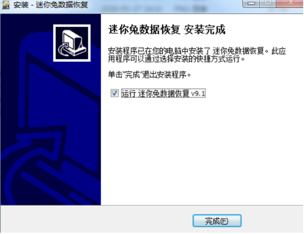This screenshot has height=234, width=304.
Task: Click the 安装 - 迷你兔数据恢复 window title text
Action: coord(51,4)
